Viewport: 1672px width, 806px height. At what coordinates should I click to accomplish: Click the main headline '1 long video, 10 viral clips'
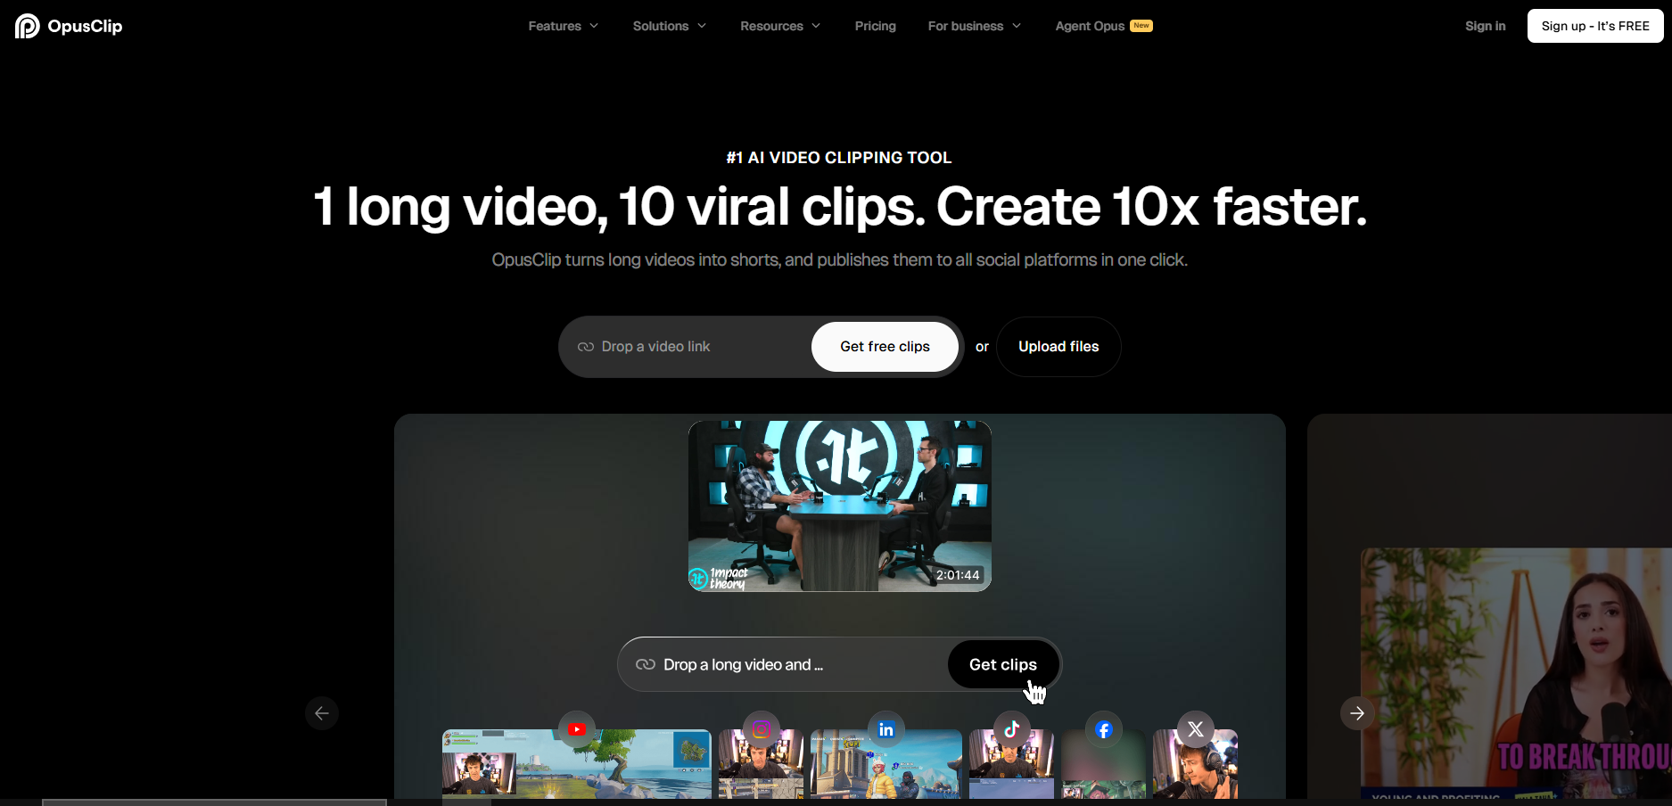click(840, 207)
